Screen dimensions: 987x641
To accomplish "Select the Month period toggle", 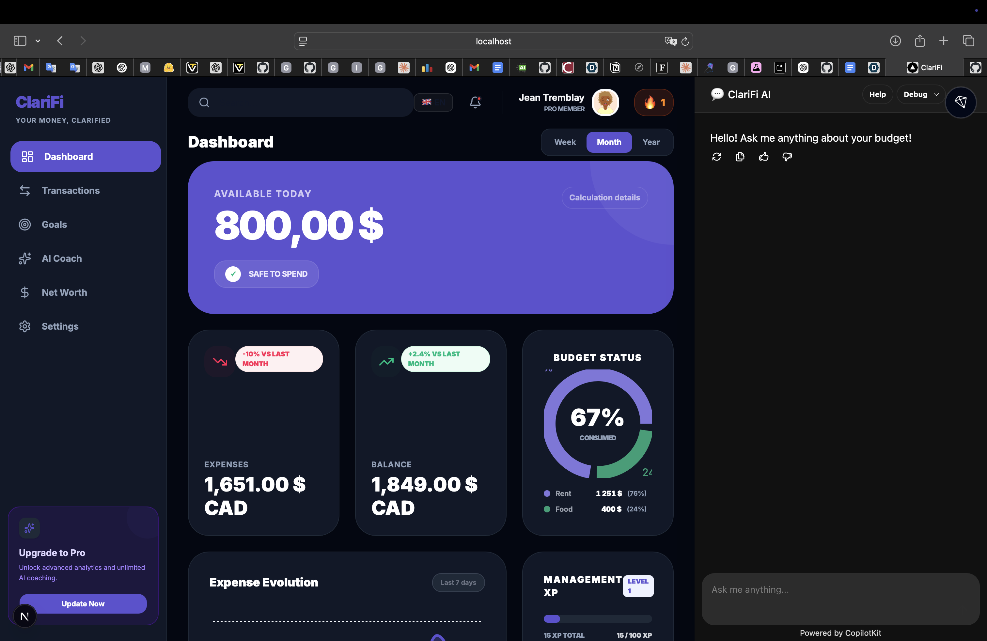I will coord(609,142).
